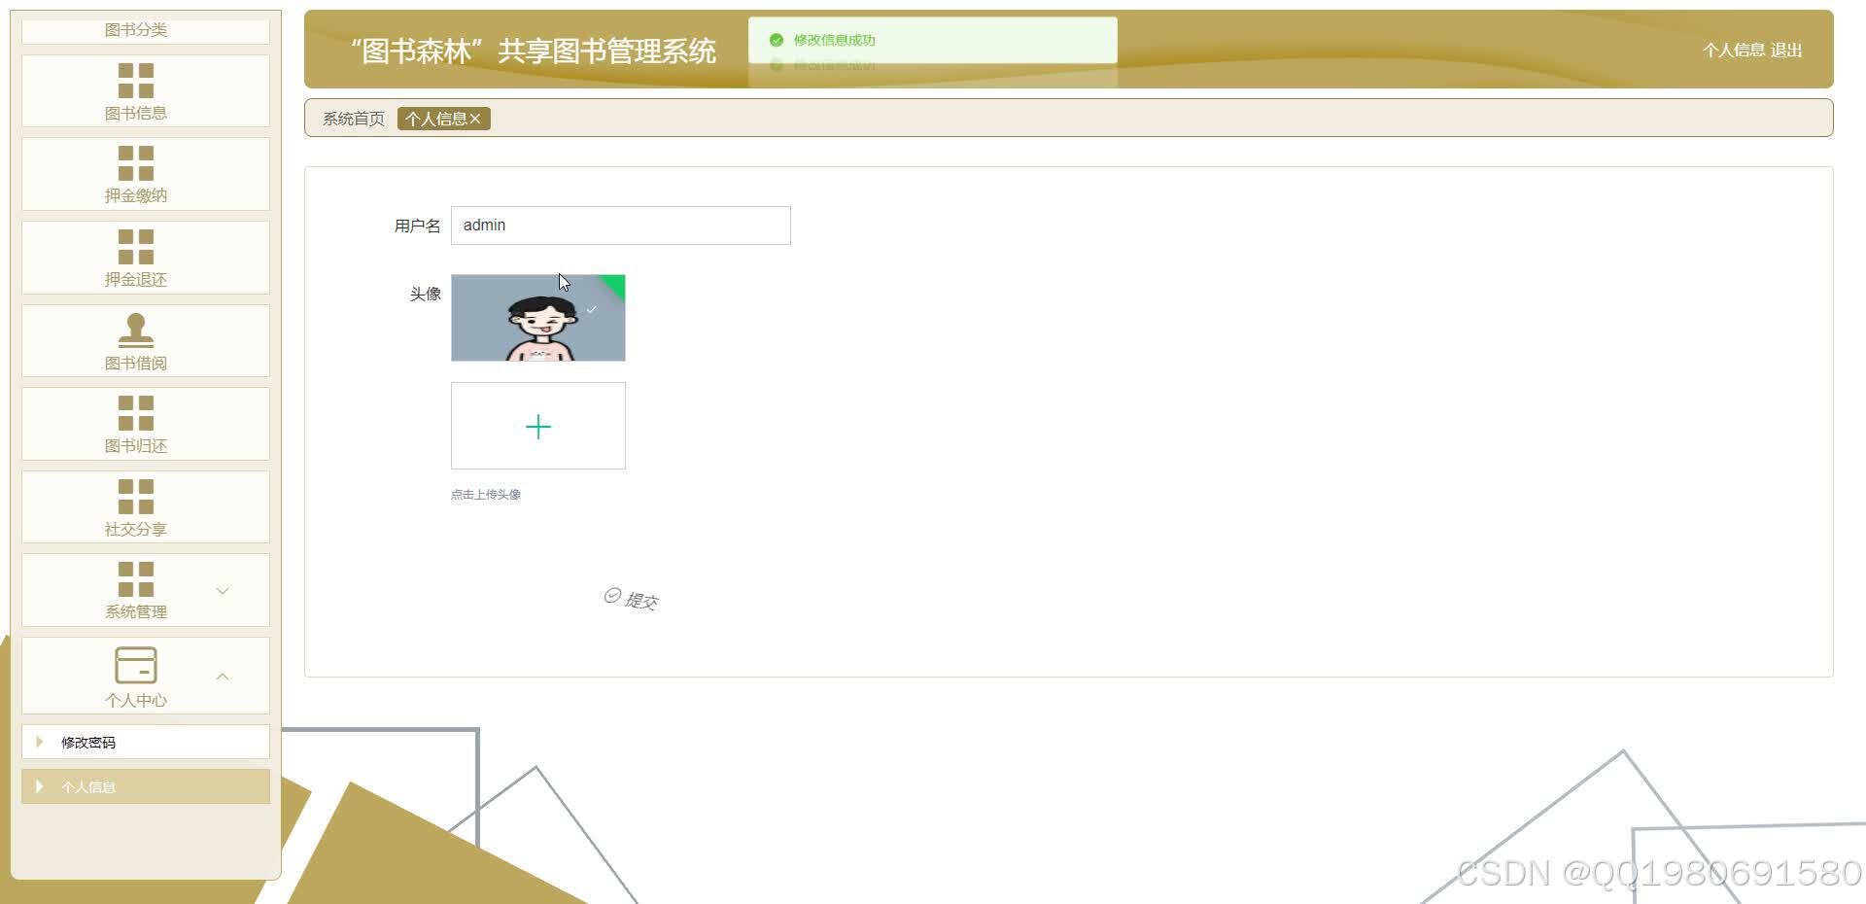Click the 个人中心 card icon
The height and width of the screenshot is (904, 1866).
[x=136, y=663]
